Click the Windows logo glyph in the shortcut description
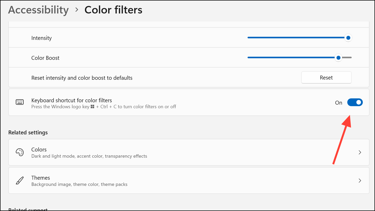The image size is (375, 211). click(92, 107)
